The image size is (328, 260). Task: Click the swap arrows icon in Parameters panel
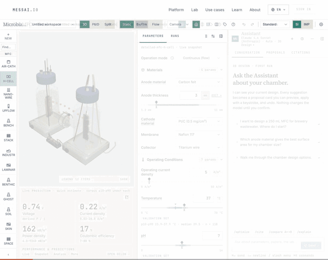[213, 36]
